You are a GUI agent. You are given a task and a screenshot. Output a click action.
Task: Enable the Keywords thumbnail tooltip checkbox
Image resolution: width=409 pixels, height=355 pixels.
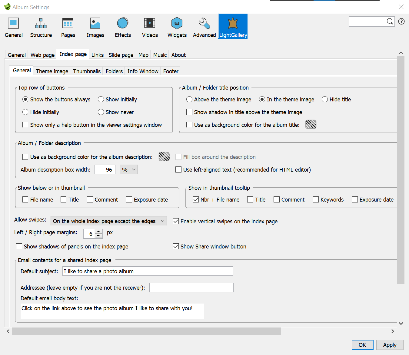tap(315, 199)
